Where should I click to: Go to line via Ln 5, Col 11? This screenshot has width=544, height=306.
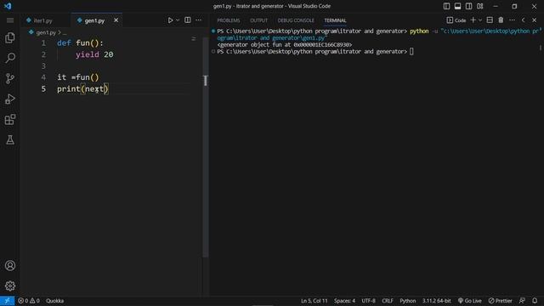click(x=314, y=301)
